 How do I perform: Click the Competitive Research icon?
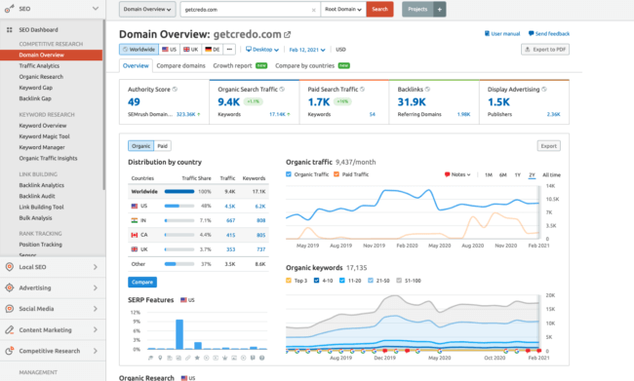(10, 351)
